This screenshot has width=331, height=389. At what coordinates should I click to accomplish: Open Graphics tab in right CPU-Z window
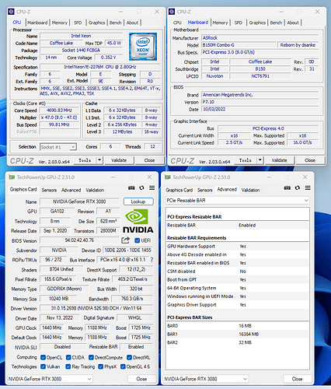pyautogui.click(x=257, y=23)
